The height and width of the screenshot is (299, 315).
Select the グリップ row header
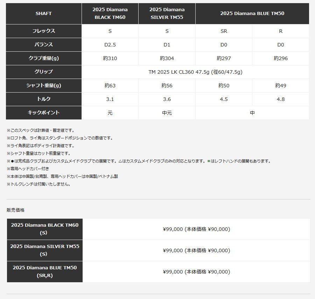43,72
